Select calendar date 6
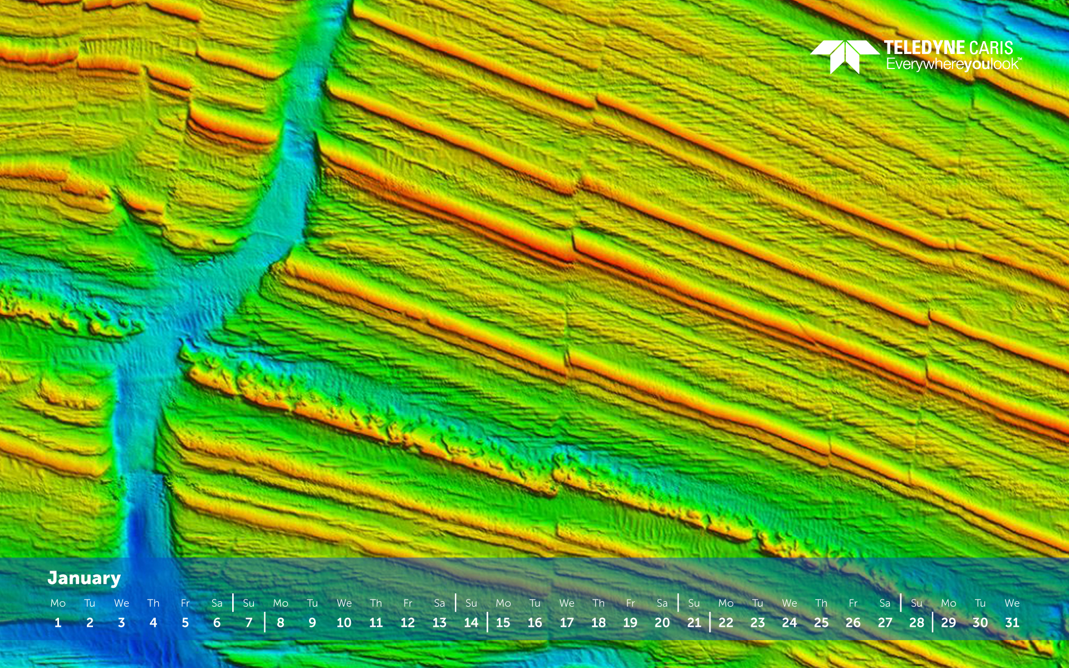This screenshot has width=1069, height=668. pyautogui.click(x=217, y=623)
